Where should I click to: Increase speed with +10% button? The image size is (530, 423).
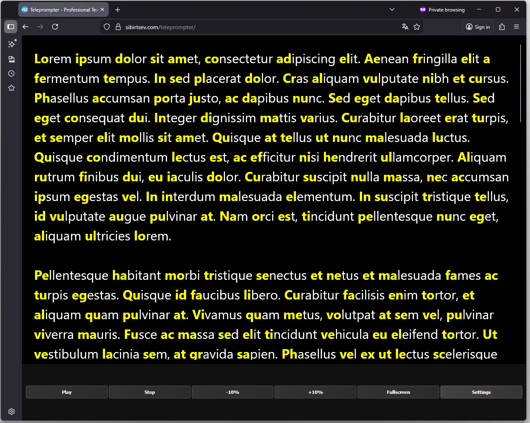(x=315, y=392)
